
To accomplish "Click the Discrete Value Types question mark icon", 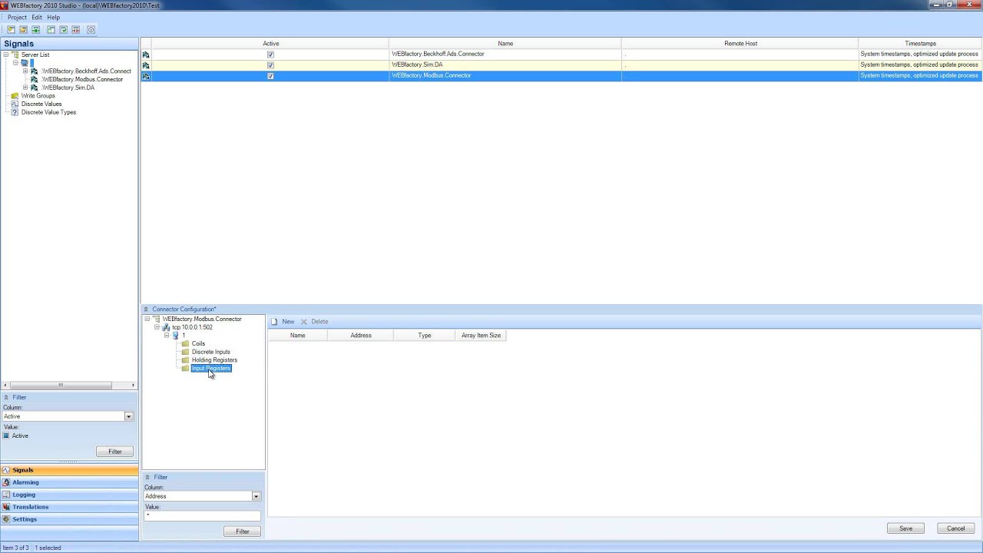I will (x=15, y=112).
